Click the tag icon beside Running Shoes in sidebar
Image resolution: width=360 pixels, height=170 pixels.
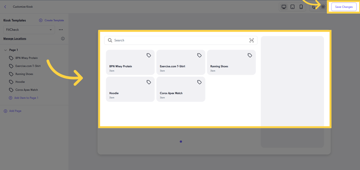pyautogui.click(x=11, y=74)
